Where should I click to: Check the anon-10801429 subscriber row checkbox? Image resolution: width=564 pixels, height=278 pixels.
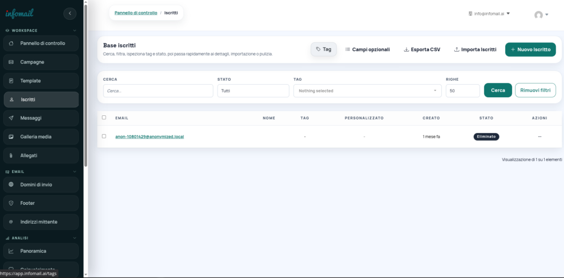(x=104, y=136)
